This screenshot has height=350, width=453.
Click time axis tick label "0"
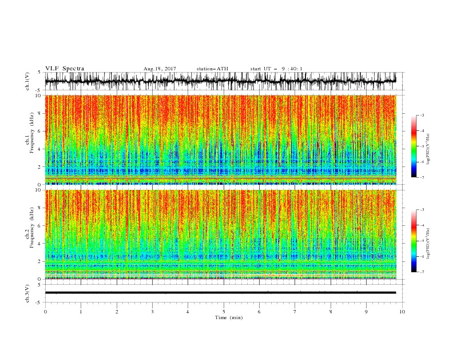(45, 312)
